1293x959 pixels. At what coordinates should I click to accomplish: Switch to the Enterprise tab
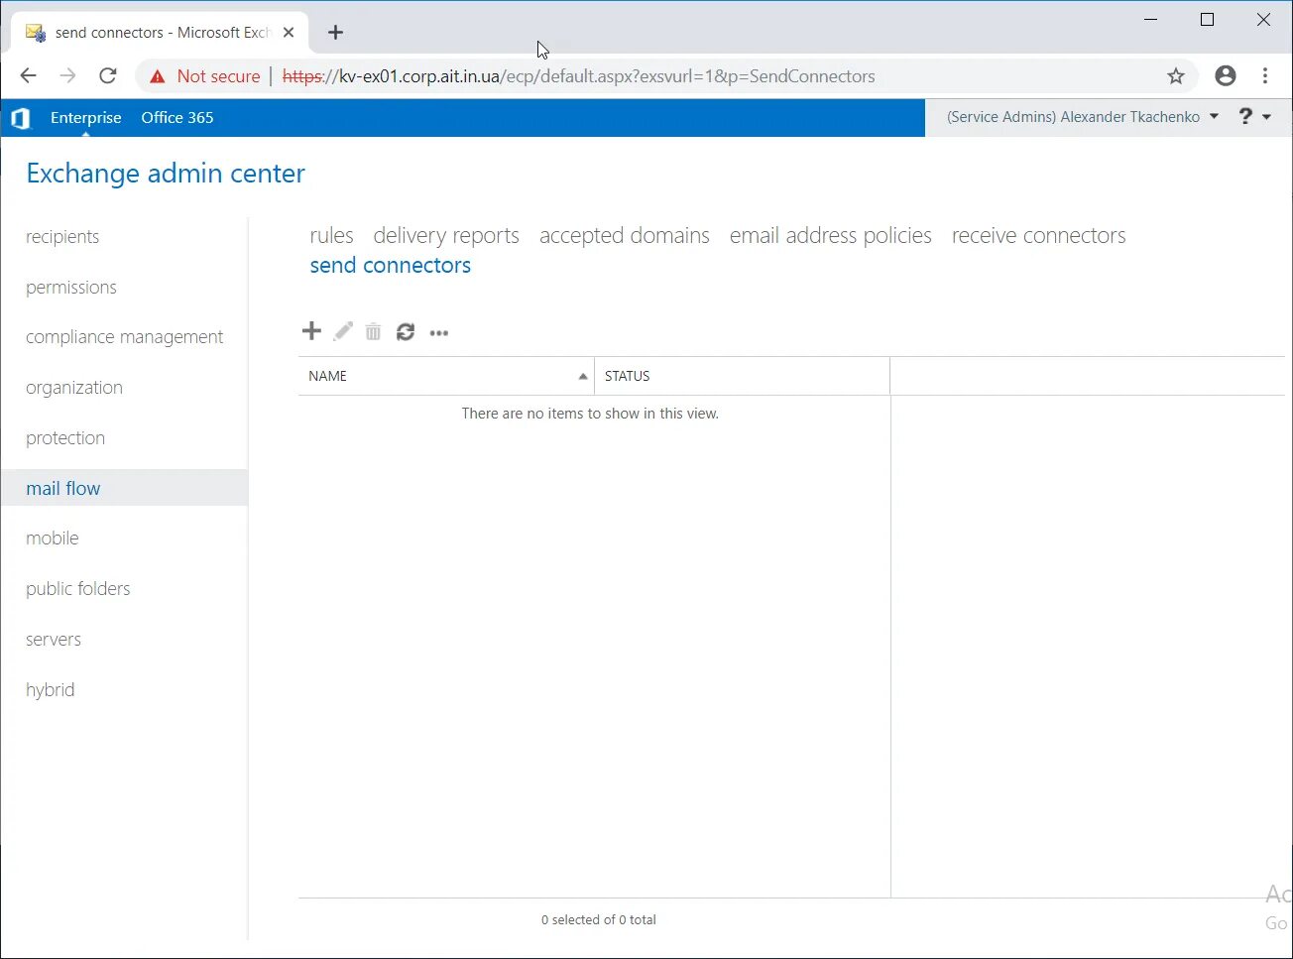85,117
